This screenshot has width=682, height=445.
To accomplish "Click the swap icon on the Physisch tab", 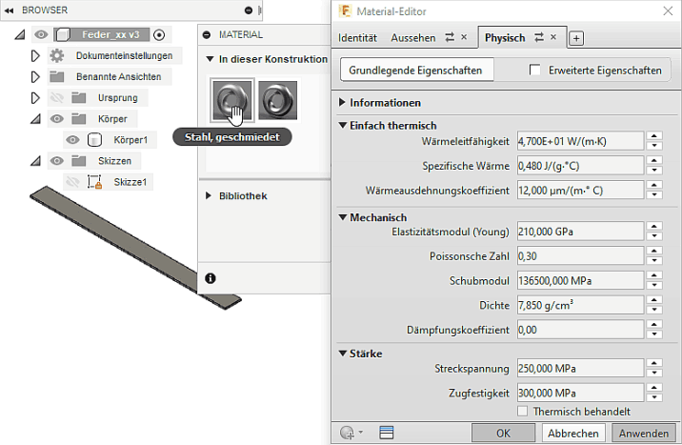I will (x=539, y=38).
